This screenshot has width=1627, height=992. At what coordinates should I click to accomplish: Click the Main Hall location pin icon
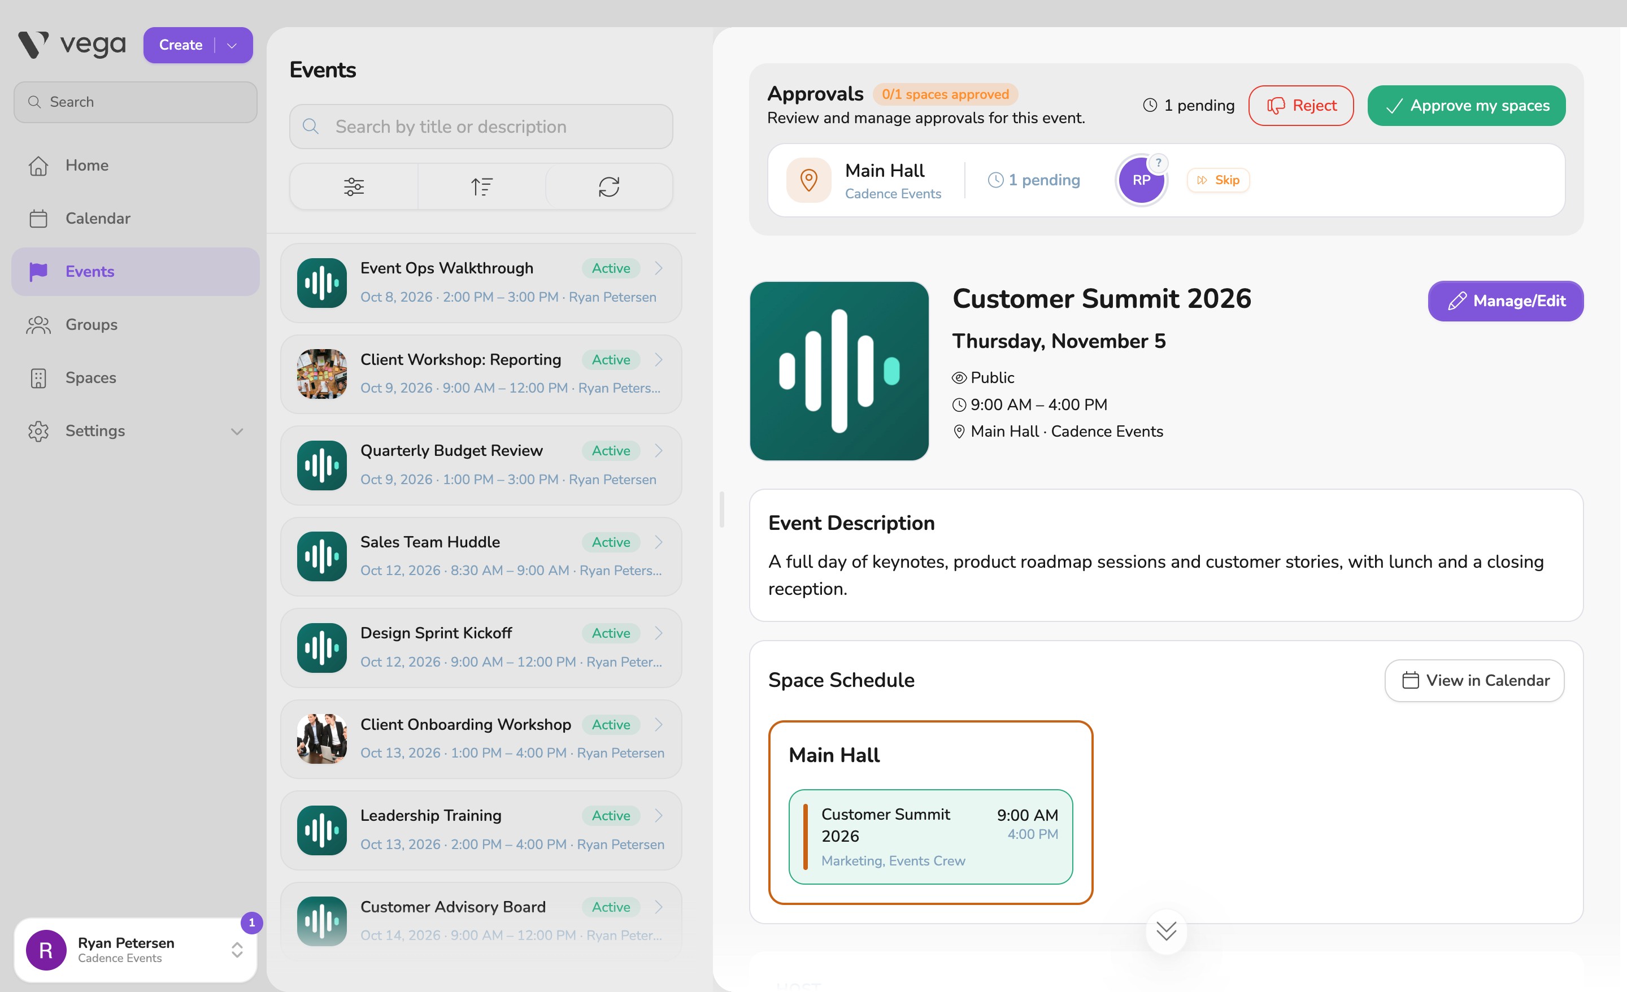(808, 180)
